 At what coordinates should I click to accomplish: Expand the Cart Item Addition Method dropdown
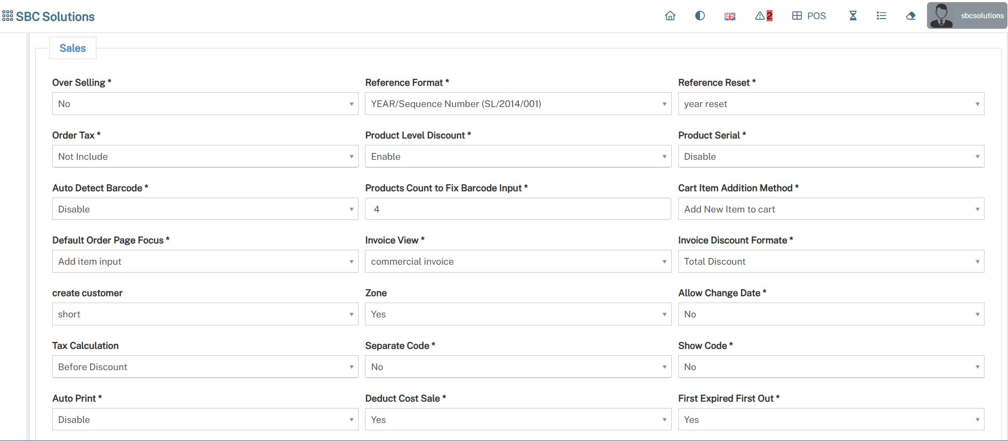pos(831,209)
